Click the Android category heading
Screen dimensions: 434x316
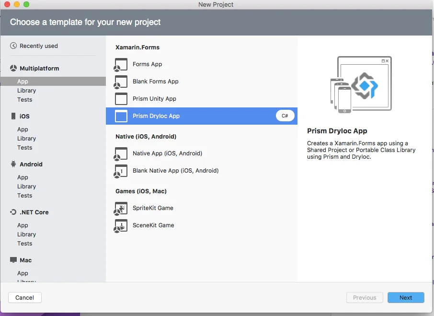click(x=31, y=164)
